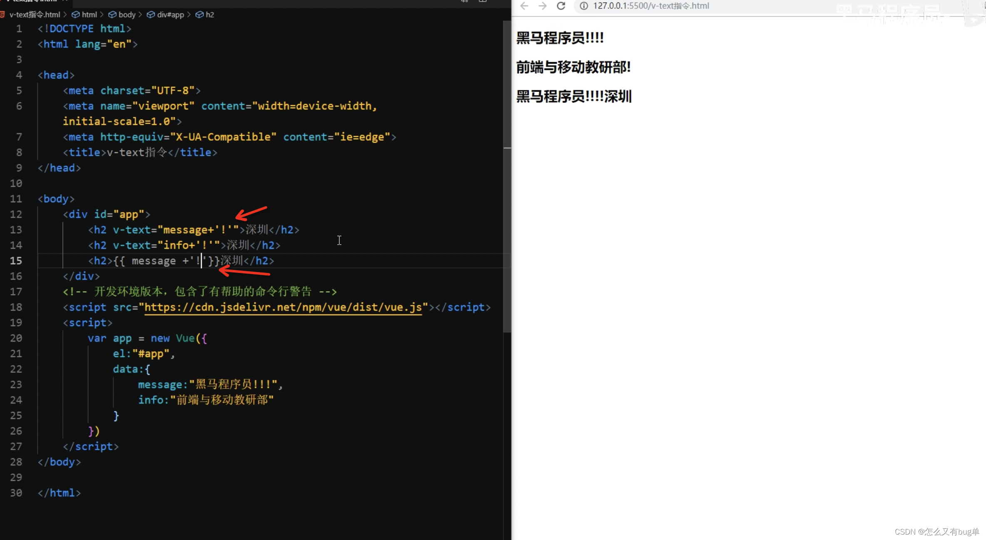
Task: Click the back navigation arrow icon
Action: coord(525,5)
